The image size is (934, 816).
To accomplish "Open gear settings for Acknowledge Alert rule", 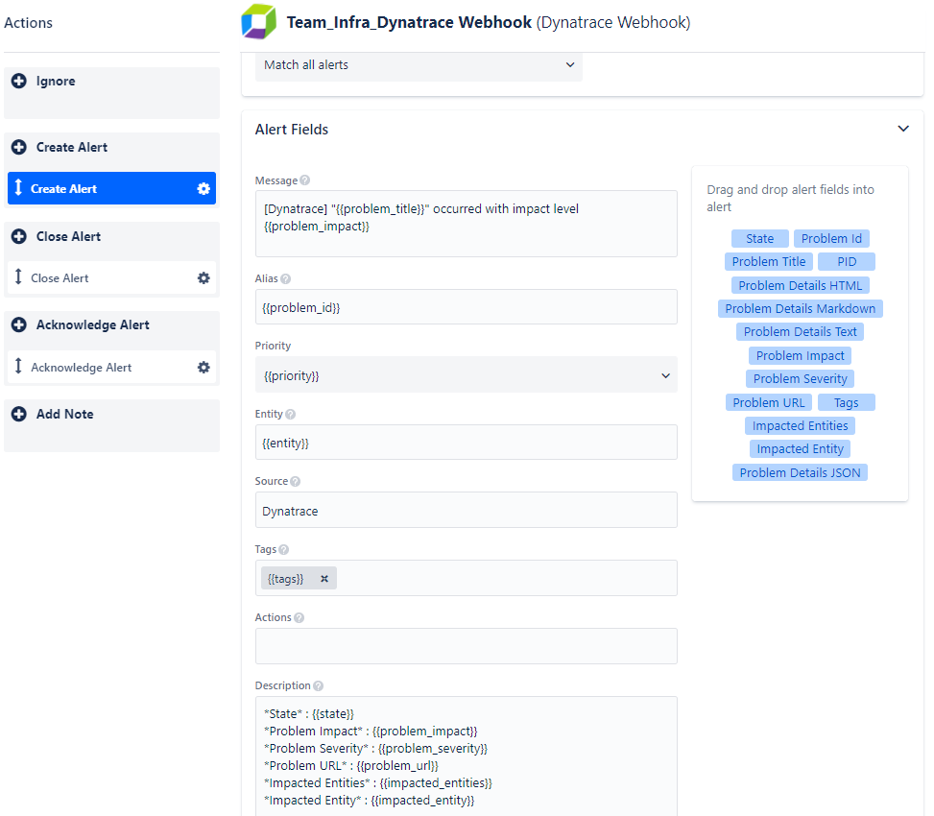I will (204, 368).
